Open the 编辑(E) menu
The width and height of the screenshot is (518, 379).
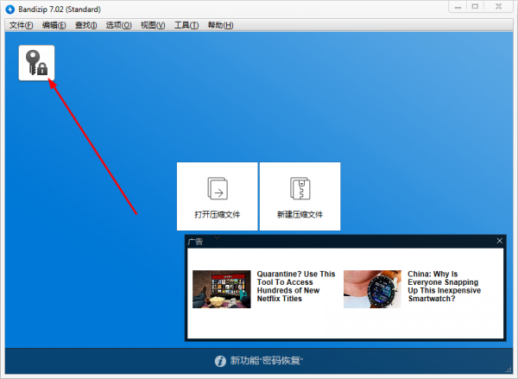pos(54,25)
